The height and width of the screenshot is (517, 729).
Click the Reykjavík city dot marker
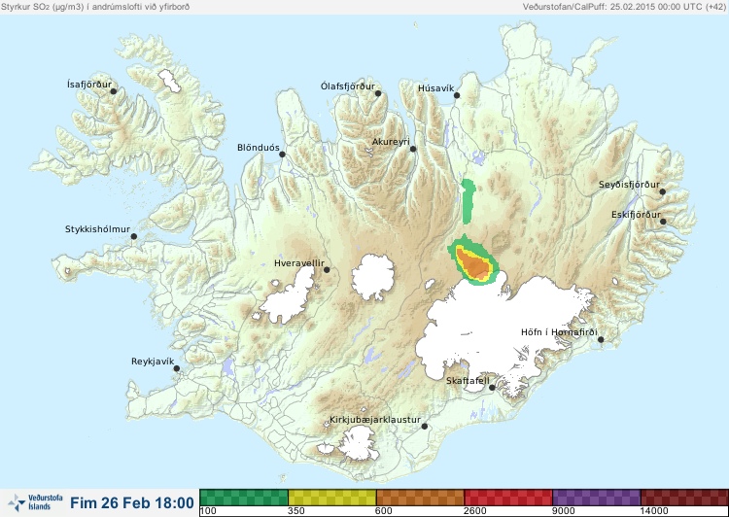pos(177,368)
